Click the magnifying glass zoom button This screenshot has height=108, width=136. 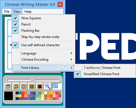click(48, 86)
